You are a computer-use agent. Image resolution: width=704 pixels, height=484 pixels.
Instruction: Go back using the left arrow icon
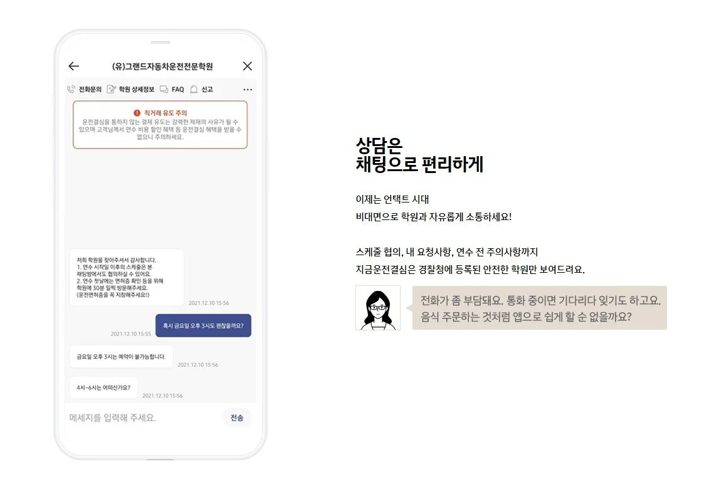[x=73, y=66]
